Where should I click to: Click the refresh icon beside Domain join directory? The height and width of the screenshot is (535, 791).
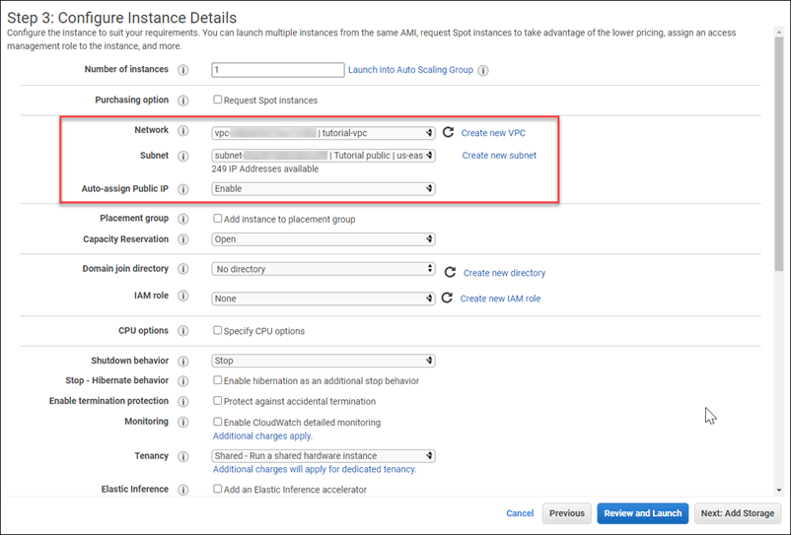click(x=450, y=272)
